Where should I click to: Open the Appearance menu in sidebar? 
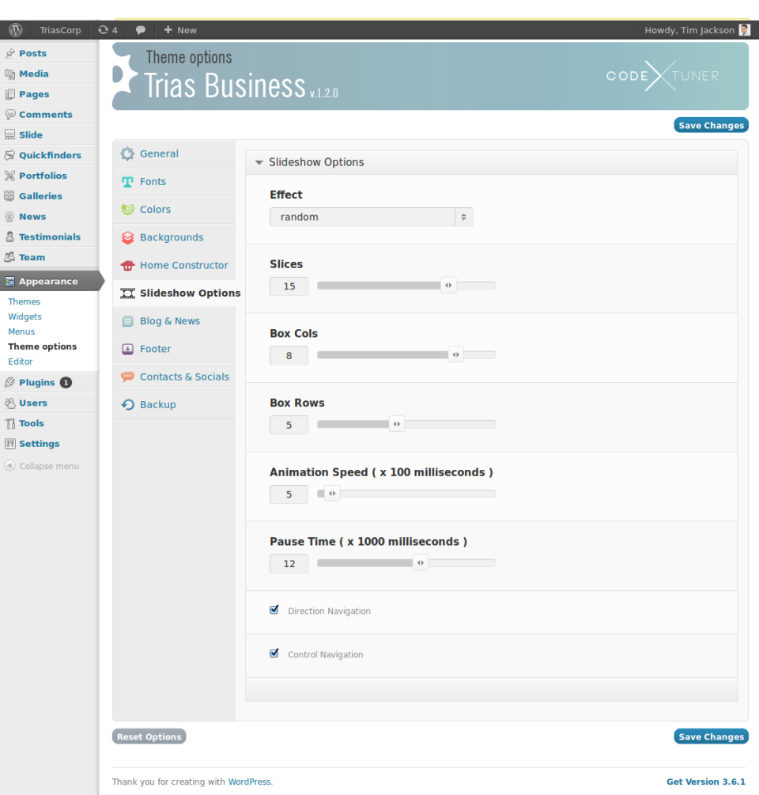point(49,282)
